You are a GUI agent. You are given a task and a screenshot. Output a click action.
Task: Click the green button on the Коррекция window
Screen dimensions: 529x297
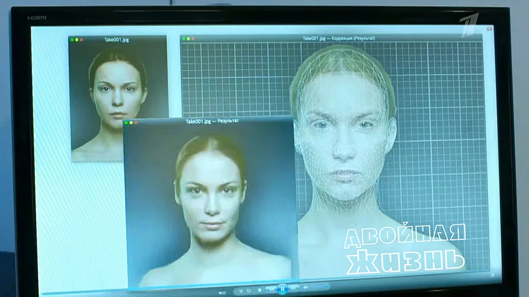[183, 39]
